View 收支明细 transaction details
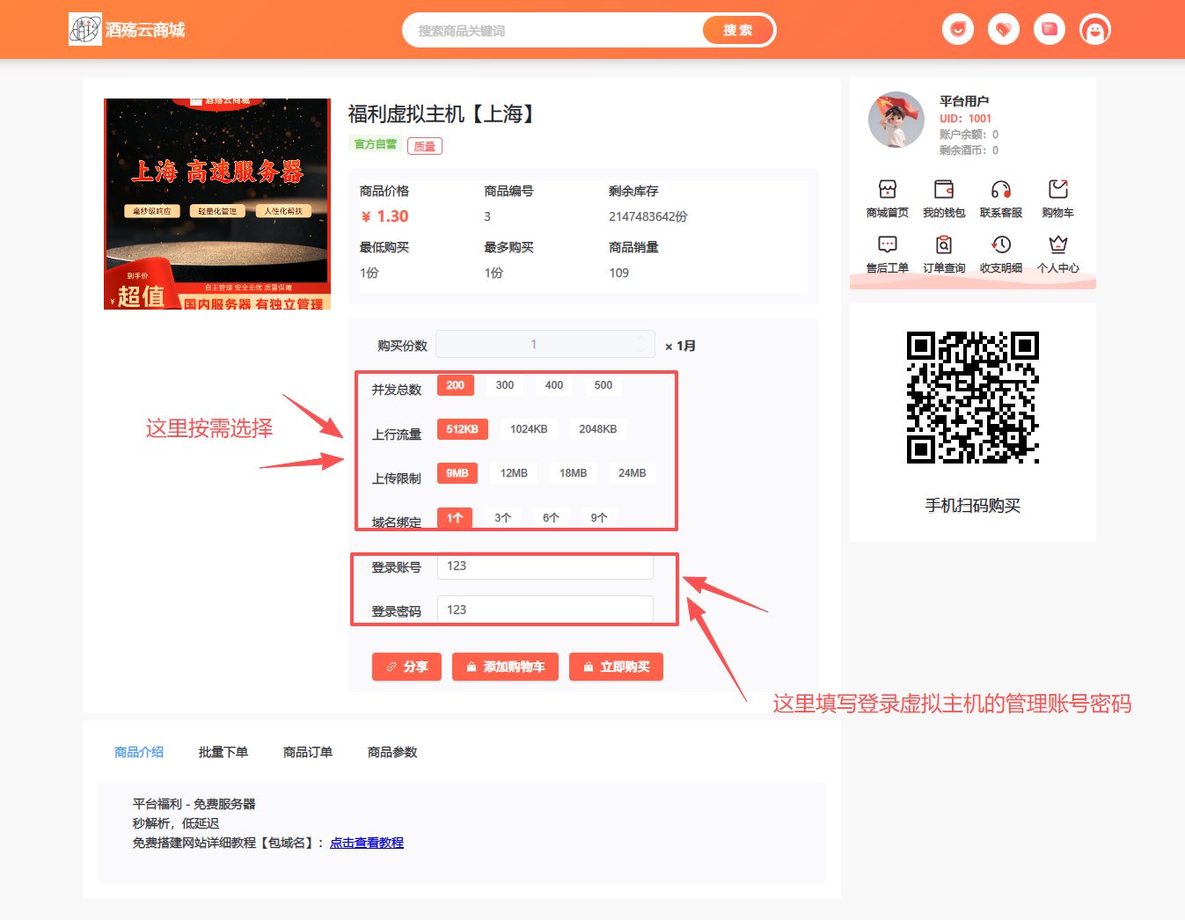1185x920 pixels. 1001,253
